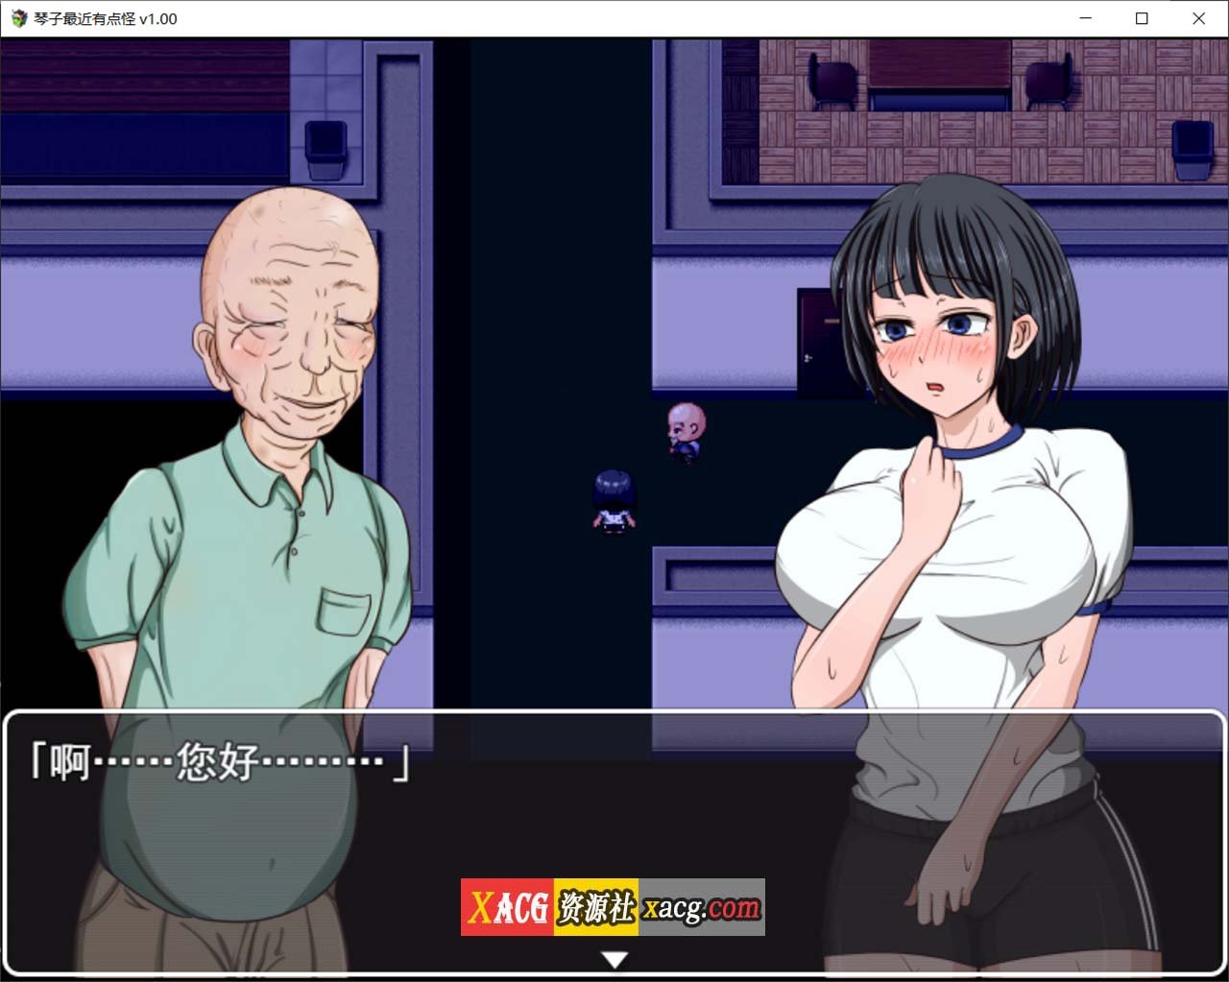This screenshot has width=1229, height=982.
Task: Click the dialogue text 「啊……您好………」
Action: tap(221, 758)
